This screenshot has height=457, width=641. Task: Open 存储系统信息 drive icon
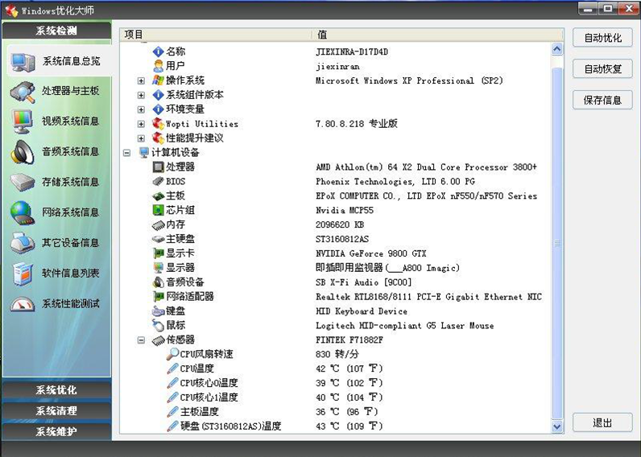(23, 182)
